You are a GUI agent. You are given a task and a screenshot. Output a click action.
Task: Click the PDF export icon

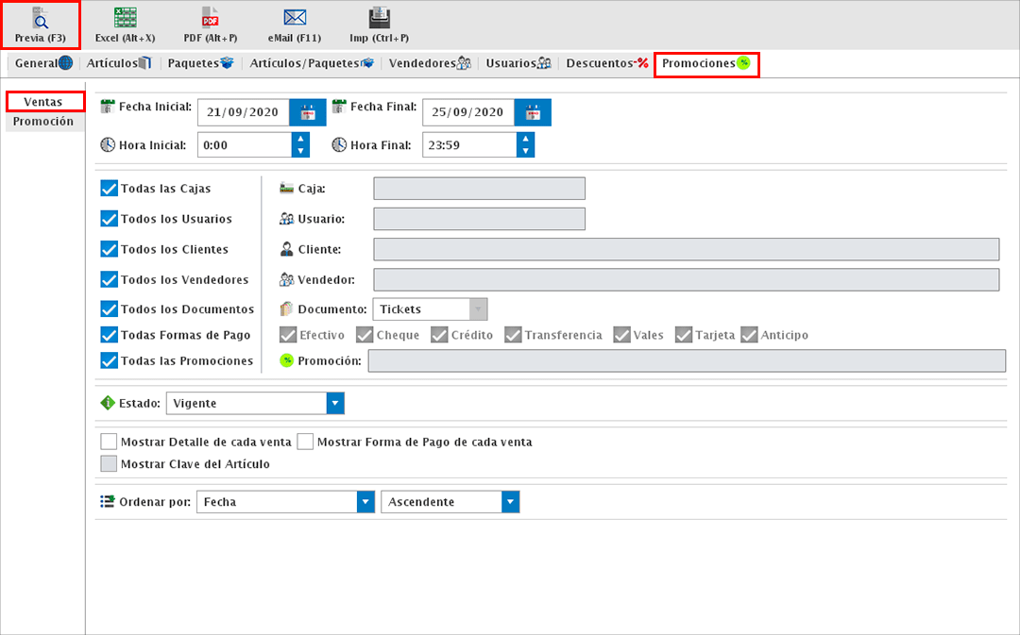(x=210, y=20)
